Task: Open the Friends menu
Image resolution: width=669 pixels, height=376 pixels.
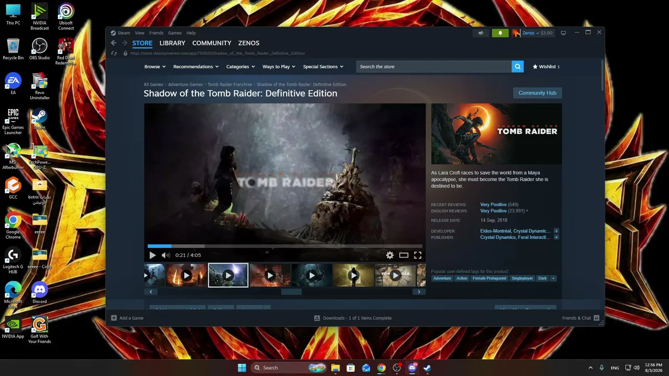Action: 156,33
